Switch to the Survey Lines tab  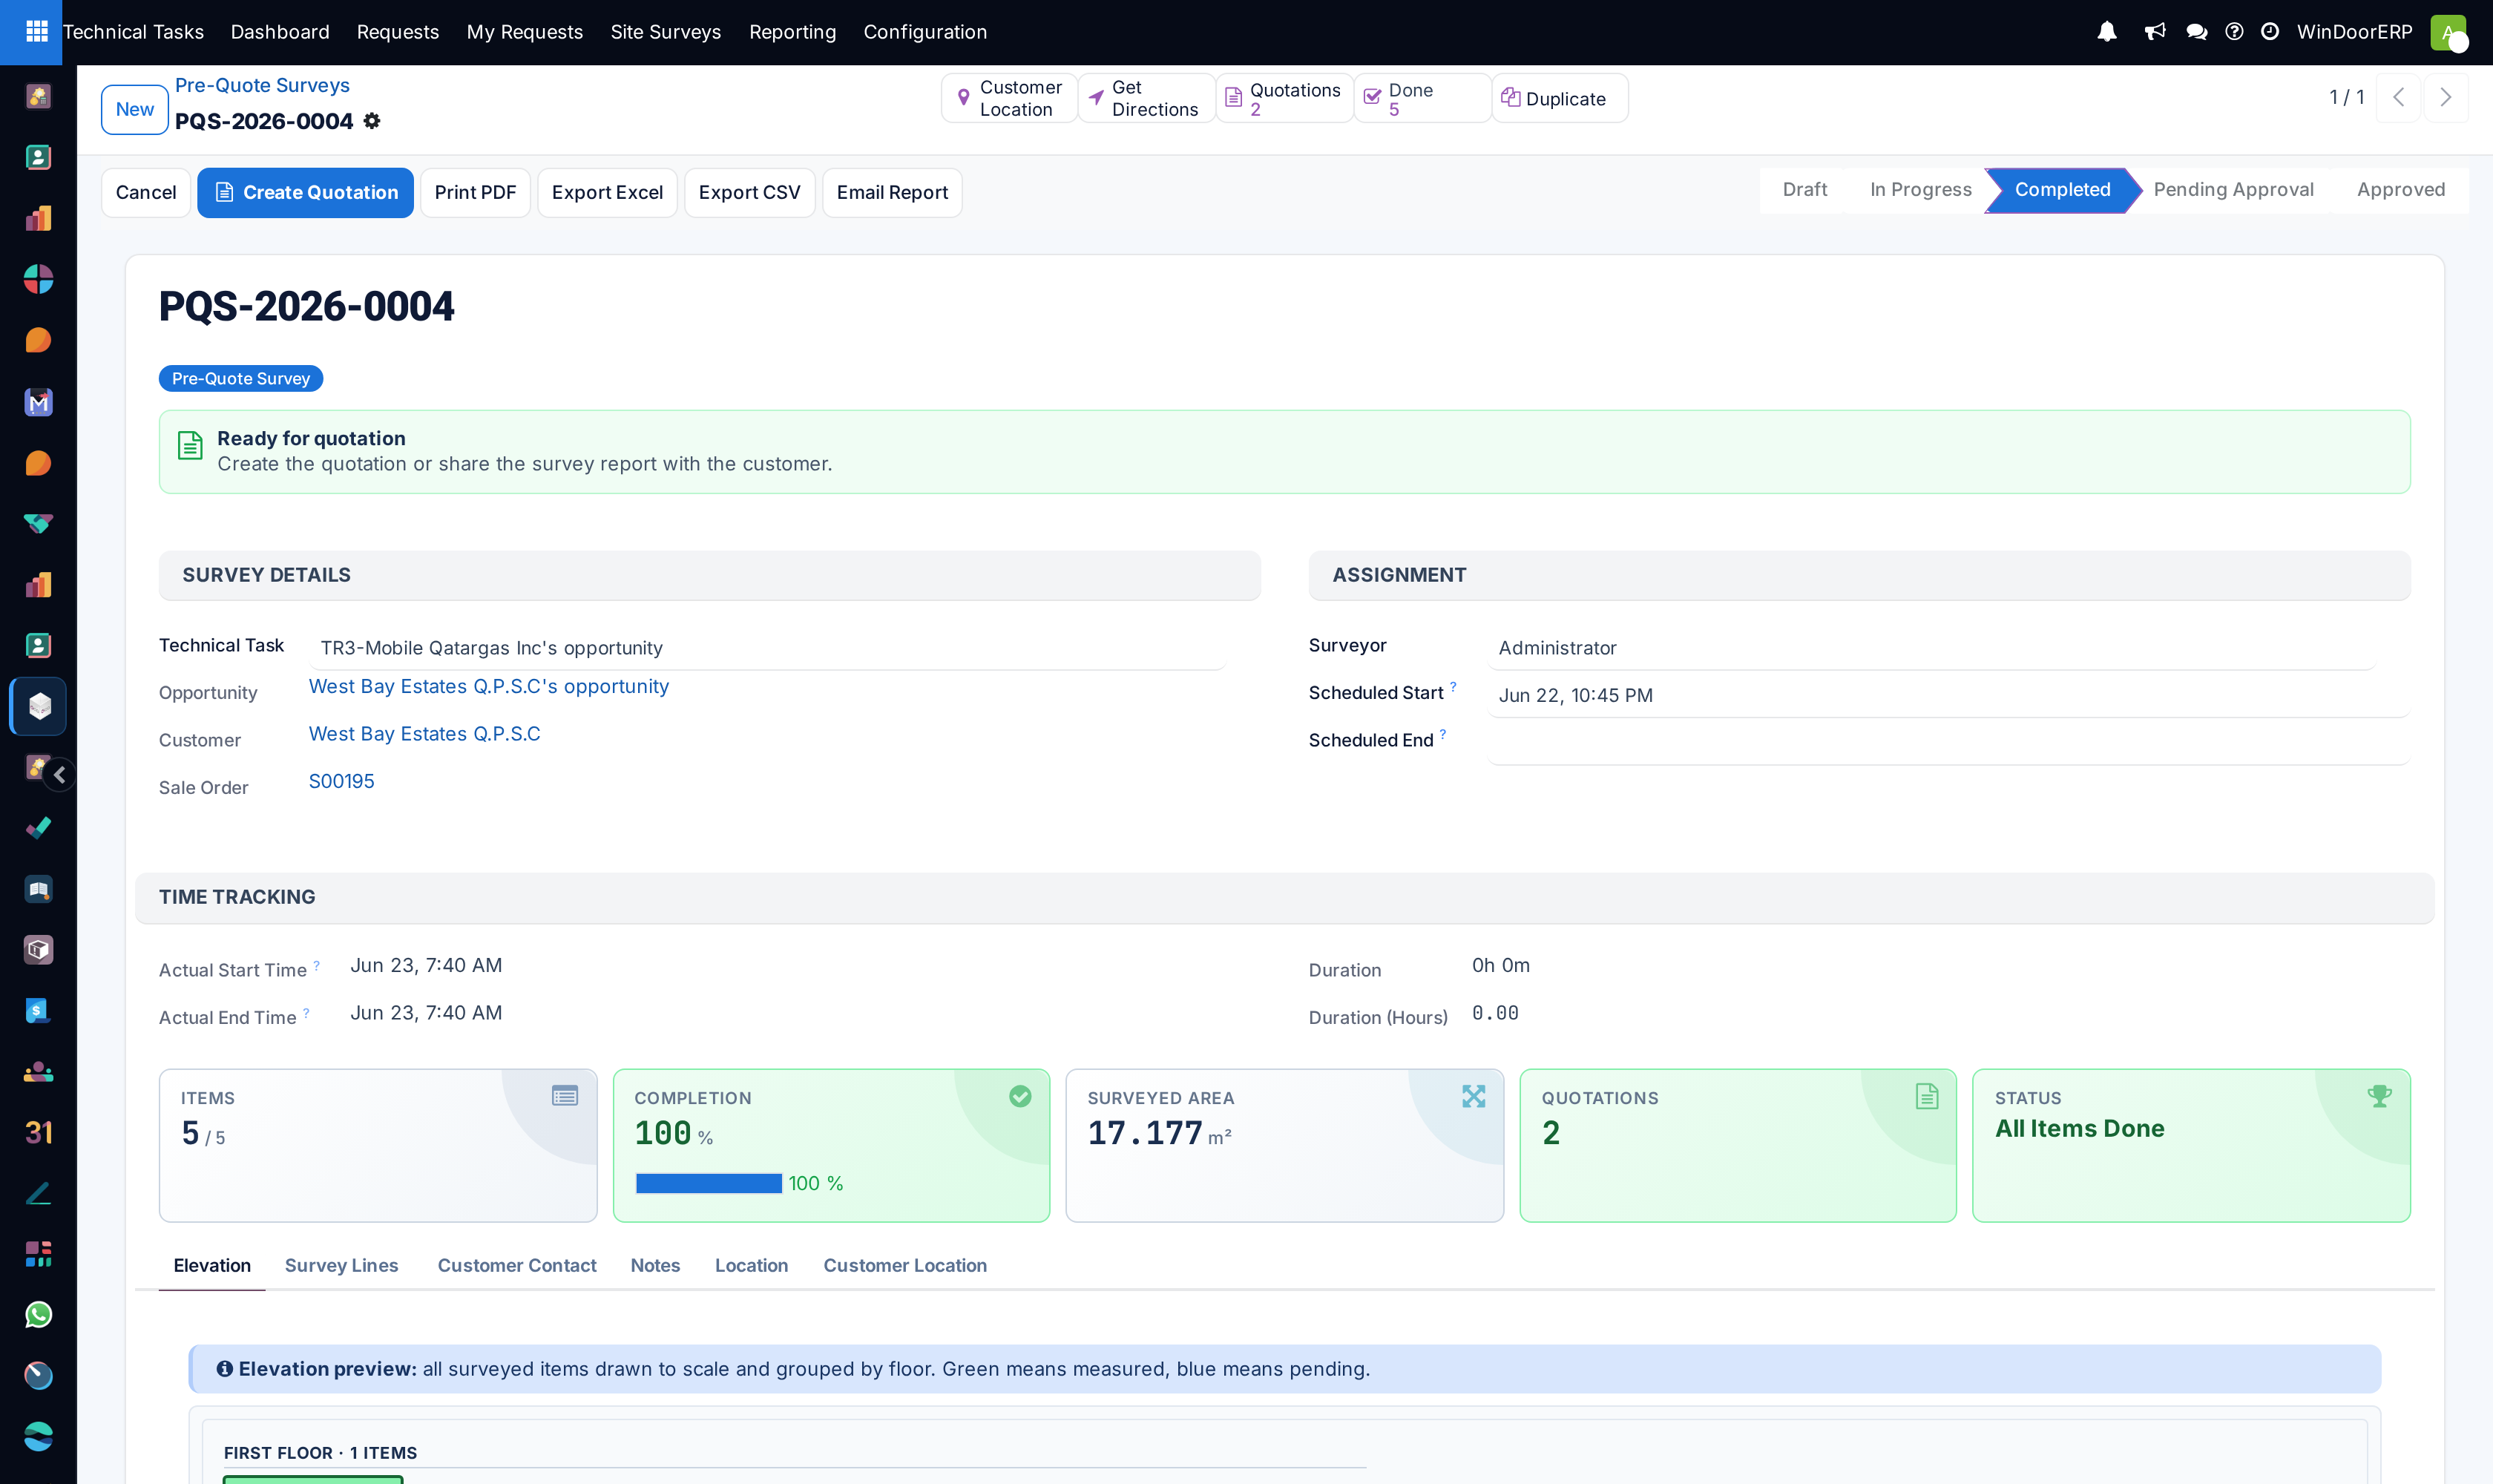342,1266
